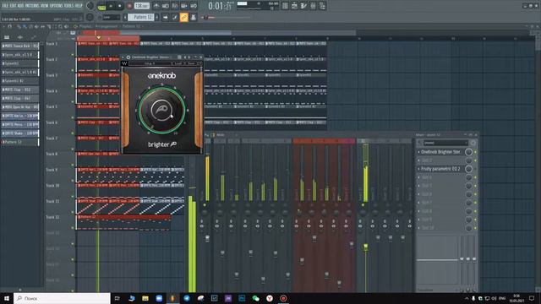Select Fruity parametric EQ 2 effect slot
The width and height of the screenshot is (541, 304).
pyautogui.click(x=440, y=169)
